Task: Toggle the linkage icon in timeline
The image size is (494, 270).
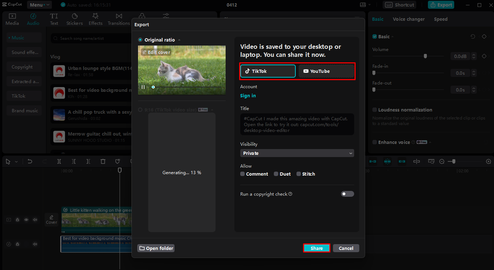Action: (x=402, y=161)
